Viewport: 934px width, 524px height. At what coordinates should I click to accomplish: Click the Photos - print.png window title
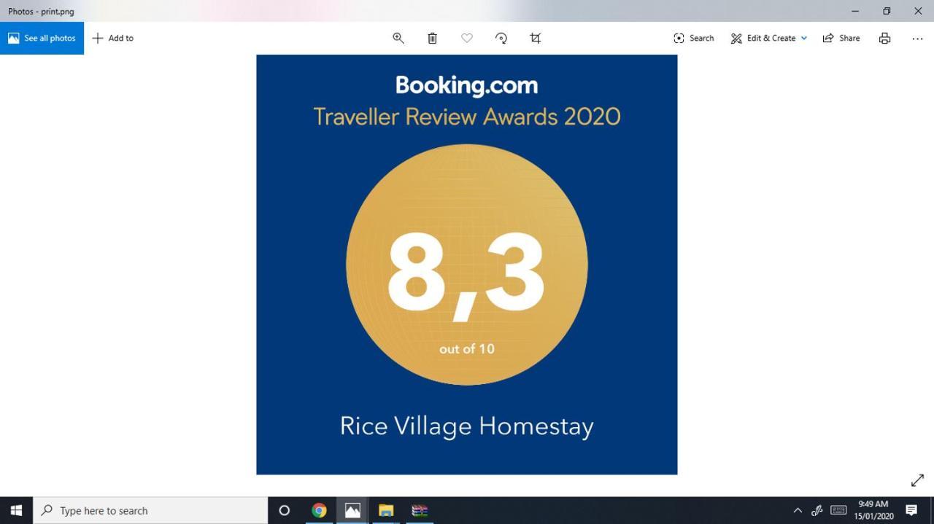[x=41, y=12]
